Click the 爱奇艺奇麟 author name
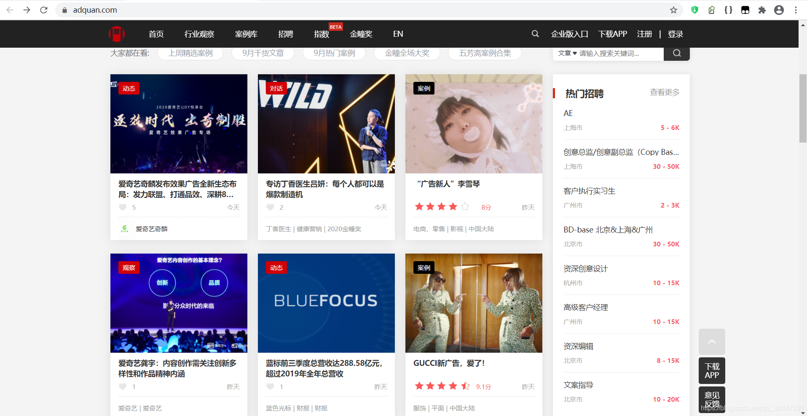Screen dimensions: 807x416 point(152,229)
